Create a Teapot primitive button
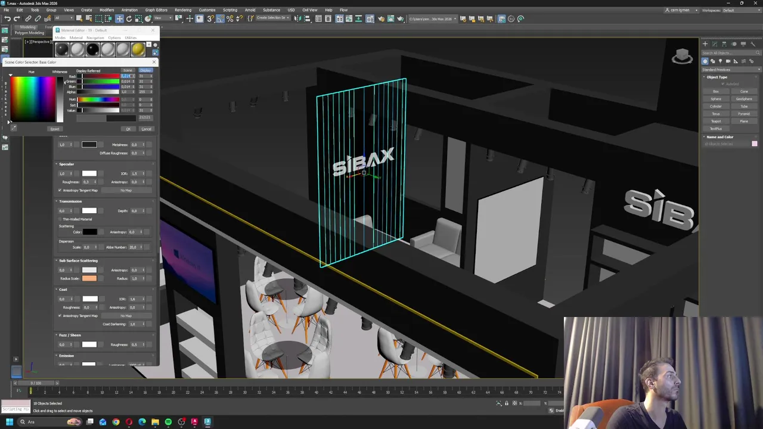Image resolution: width=763 pixels, height=429 pixels. pos(716,121)
